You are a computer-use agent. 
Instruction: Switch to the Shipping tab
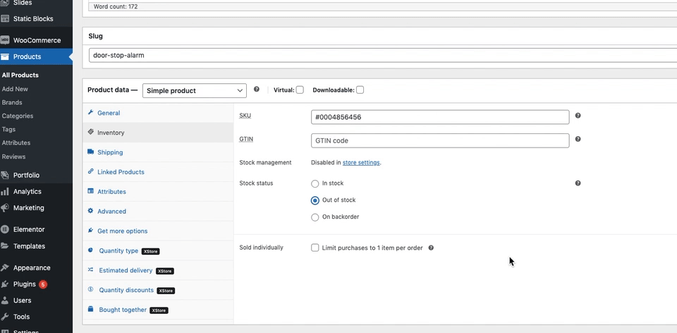point(110,152)
